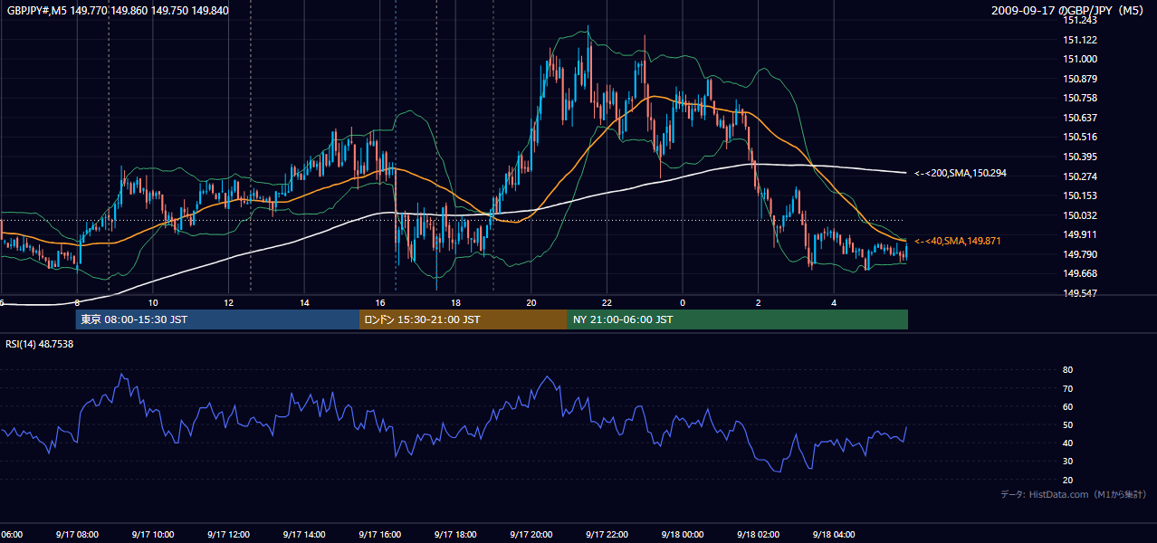The image size is (1157, 543).
Task: Click RSI axis level 70
Action: tap(1068, 388)
